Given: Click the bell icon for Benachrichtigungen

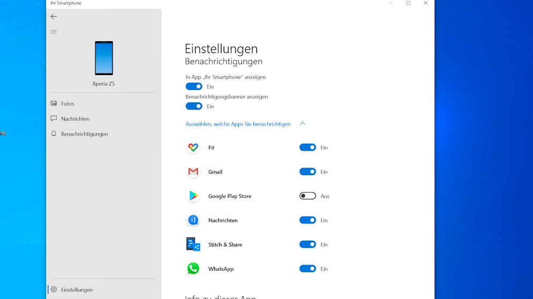Looking at the screenshot, I should (54, 133).
